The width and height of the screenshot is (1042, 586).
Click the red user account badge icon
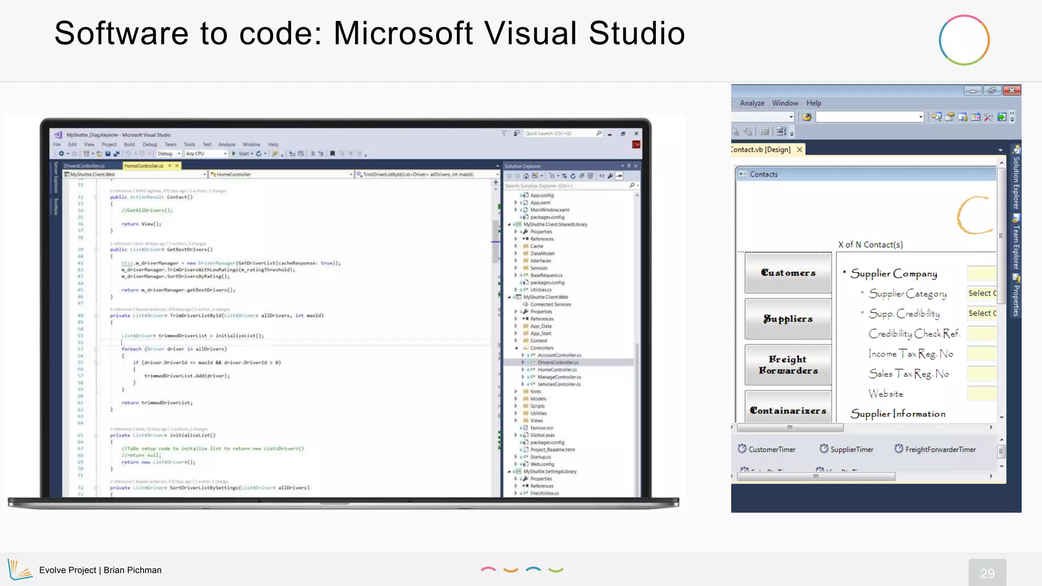point(636,144)
